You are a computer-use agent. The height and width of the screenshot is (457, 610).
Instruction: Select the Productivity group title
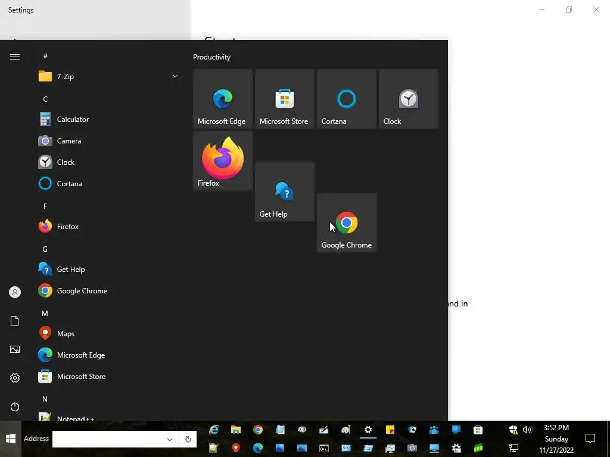click(x=211, y=57)
